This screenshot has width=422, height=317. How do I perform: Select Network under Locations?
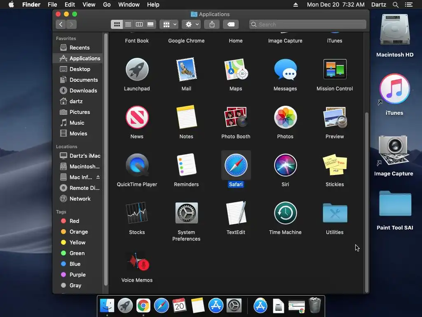pos(78,199)
